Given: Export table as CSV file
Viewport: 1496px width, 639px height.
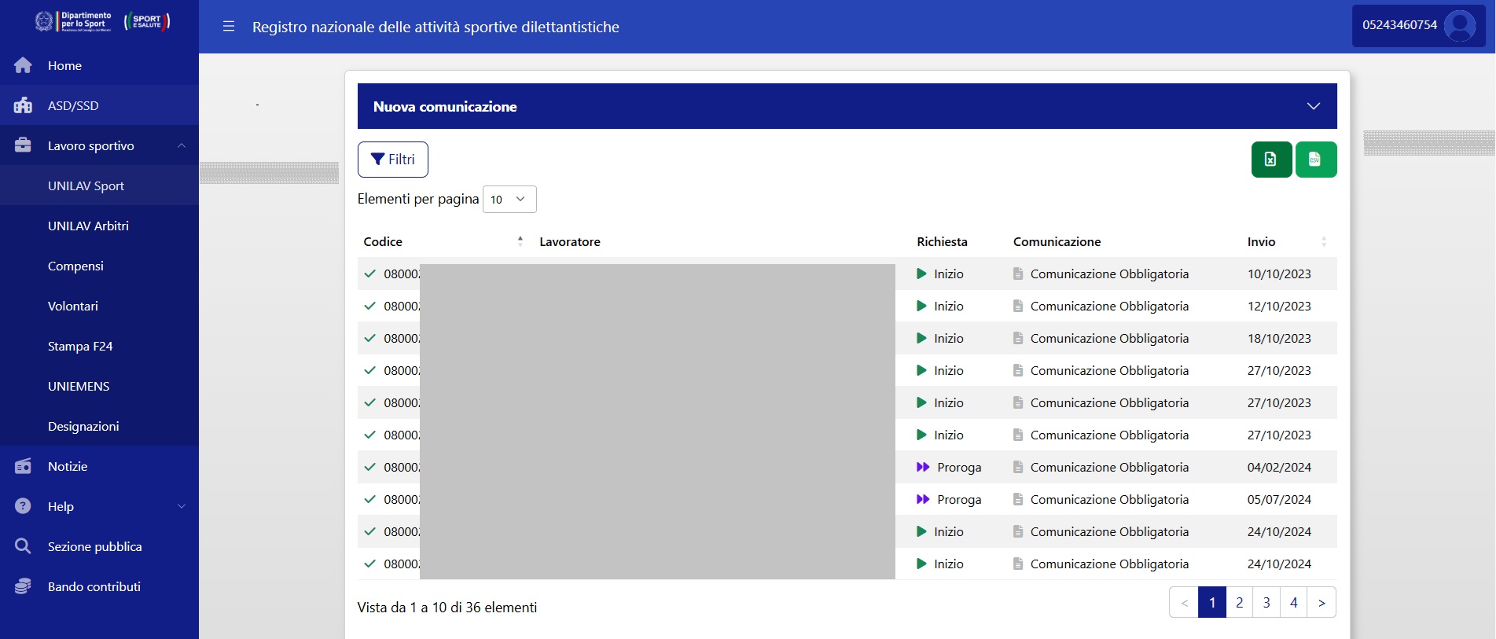Looking at the screenshot, I should (x=1315, y=160).
